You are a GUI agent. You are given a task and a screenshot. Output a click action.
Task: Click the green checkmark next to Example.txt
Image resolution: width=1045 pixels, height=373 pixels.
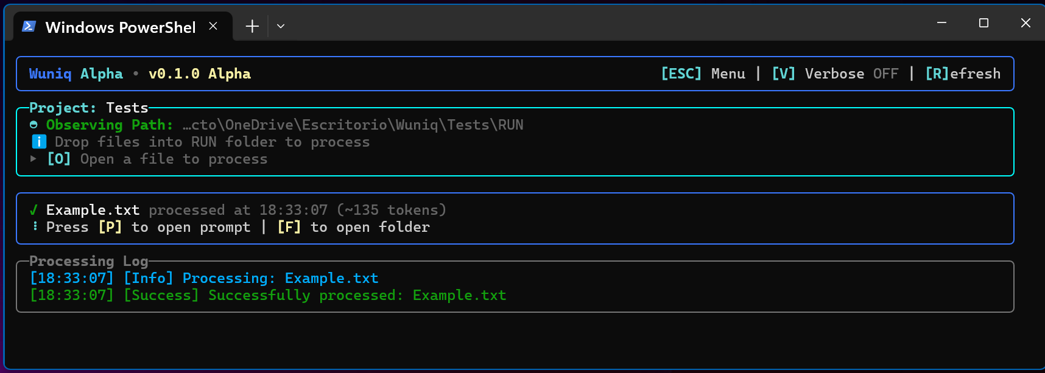(33, 211)
